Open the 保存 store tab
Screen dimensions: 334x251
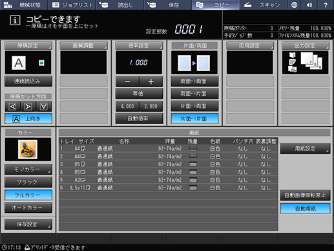point(167,5)
